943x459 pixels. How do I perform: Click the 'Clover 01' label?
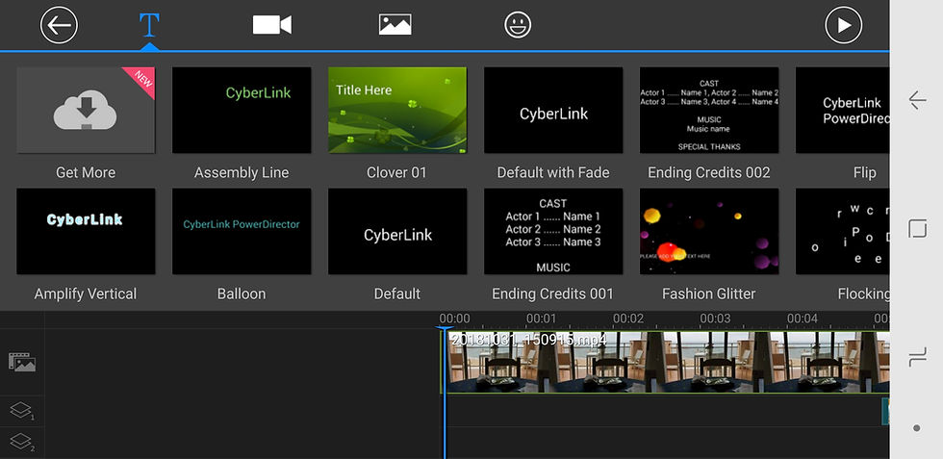(396, 172)
